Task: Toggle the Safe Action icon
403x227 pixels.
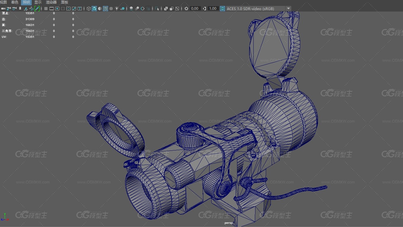Action: [74, 9]
